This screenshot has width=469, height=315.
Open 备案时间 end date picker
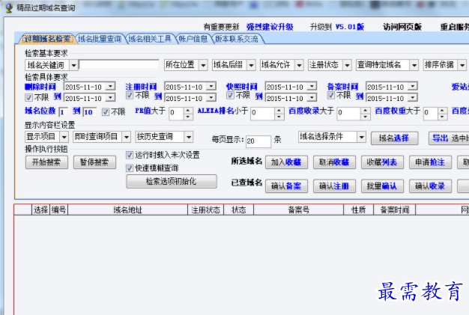[x=413, y=97]
